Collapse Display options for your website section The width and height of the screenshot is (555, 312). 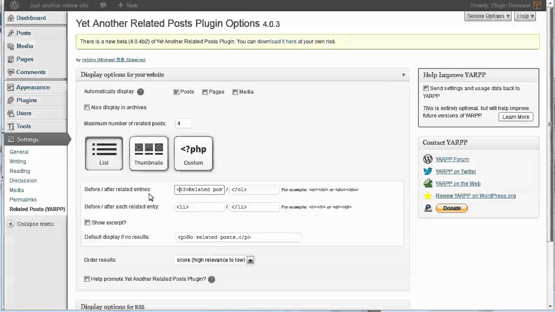point(403,75)
